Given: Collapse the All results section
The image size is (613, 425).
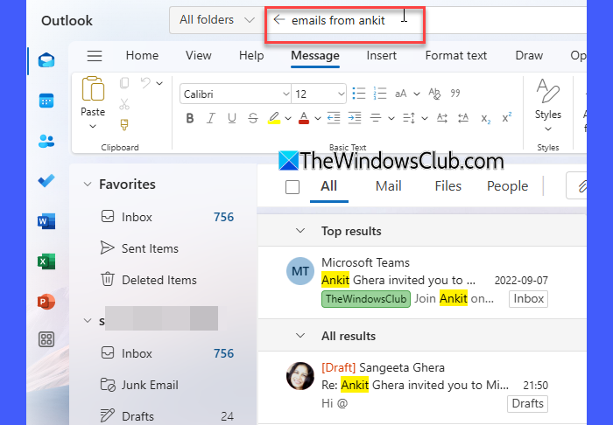Looking at the screenshot, I should pos(300,336).
